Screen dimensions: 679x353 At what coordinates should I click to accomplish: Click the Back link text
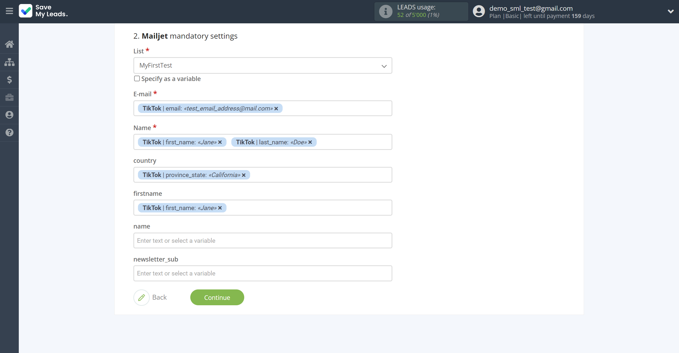click(x=159, y=297)
